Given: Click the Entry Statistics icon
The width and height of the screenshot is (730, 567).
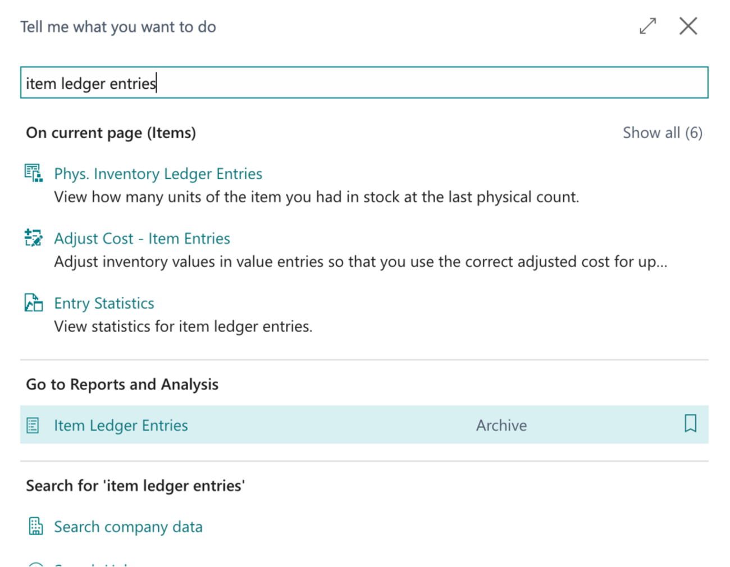Looking at the screenshot, I should coord(33,302).
